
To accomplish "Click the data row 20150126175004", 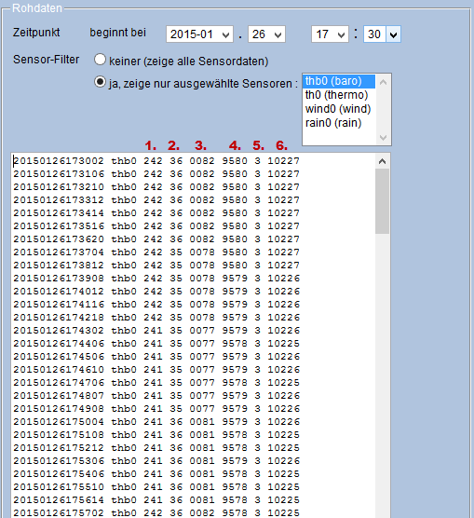I will 156,422.
